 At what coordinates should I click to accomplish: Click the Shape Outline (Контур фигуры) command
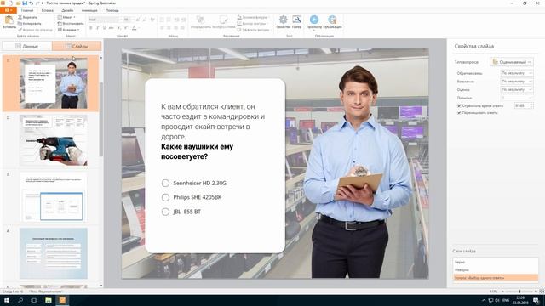coord(252,24)
